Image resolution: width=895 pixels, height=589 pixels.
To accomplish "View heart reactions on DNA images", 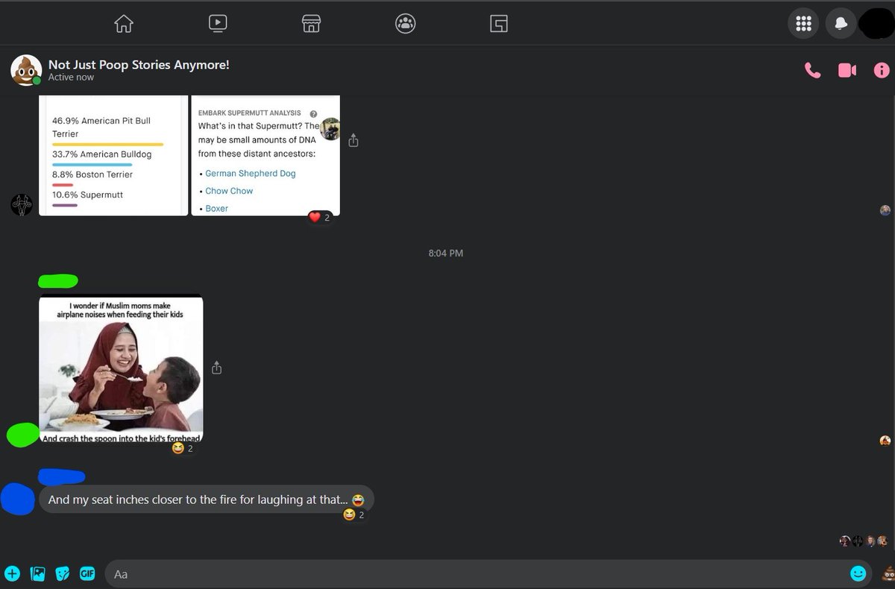I will tap(320, 218).
